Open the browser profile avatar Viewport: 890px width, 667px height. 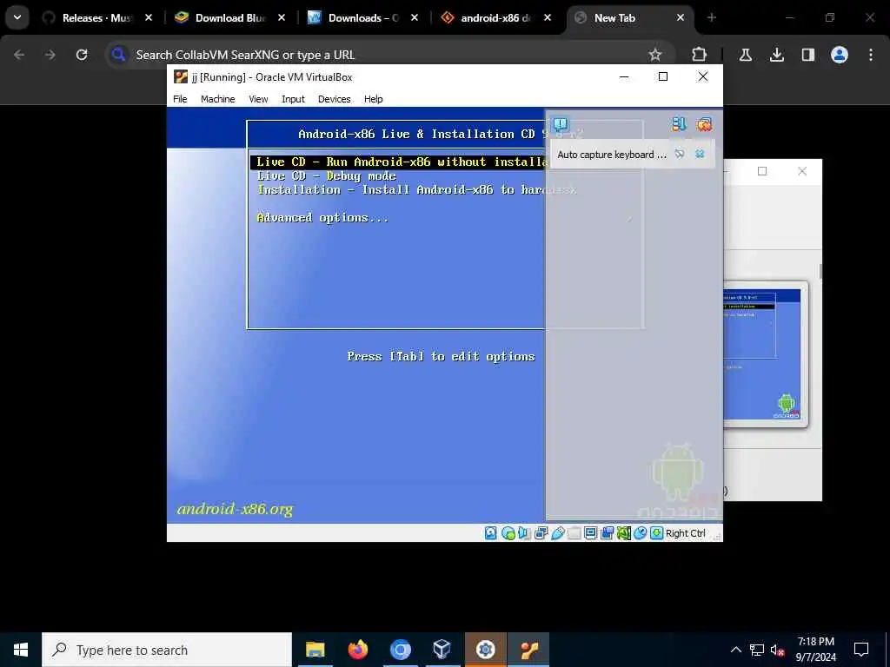point(840,55)
